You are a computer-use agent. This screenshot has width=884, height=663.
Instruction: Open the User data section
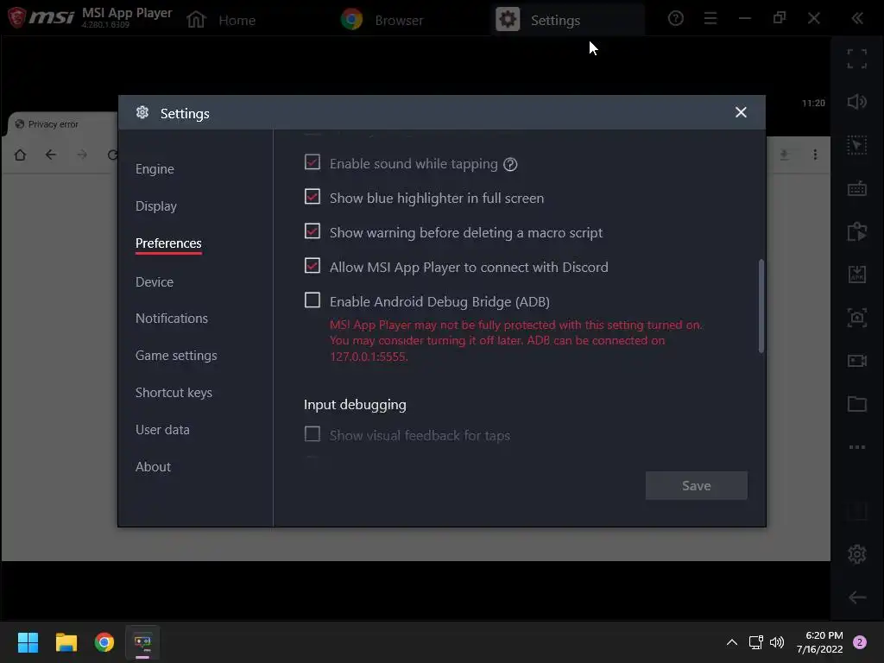click(162, 430)
